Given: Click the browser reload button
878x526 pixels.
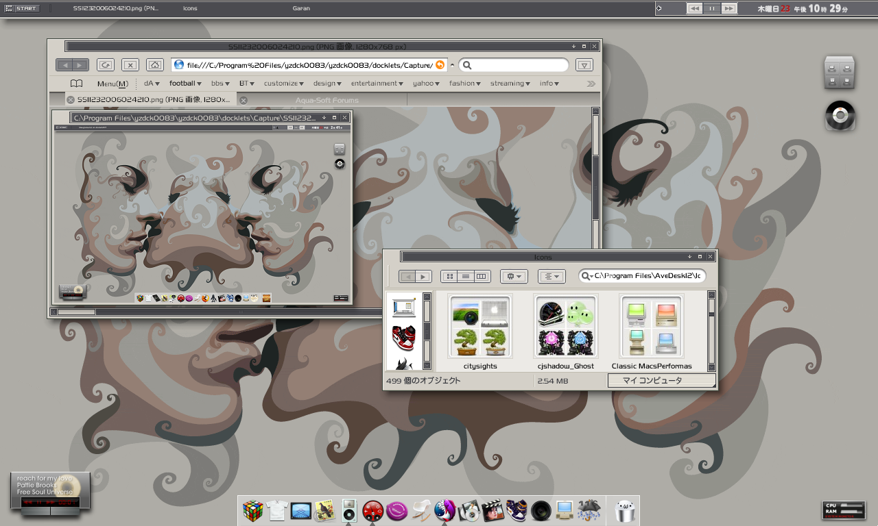Looking at the screenshot, I should [x=106, y=65].
